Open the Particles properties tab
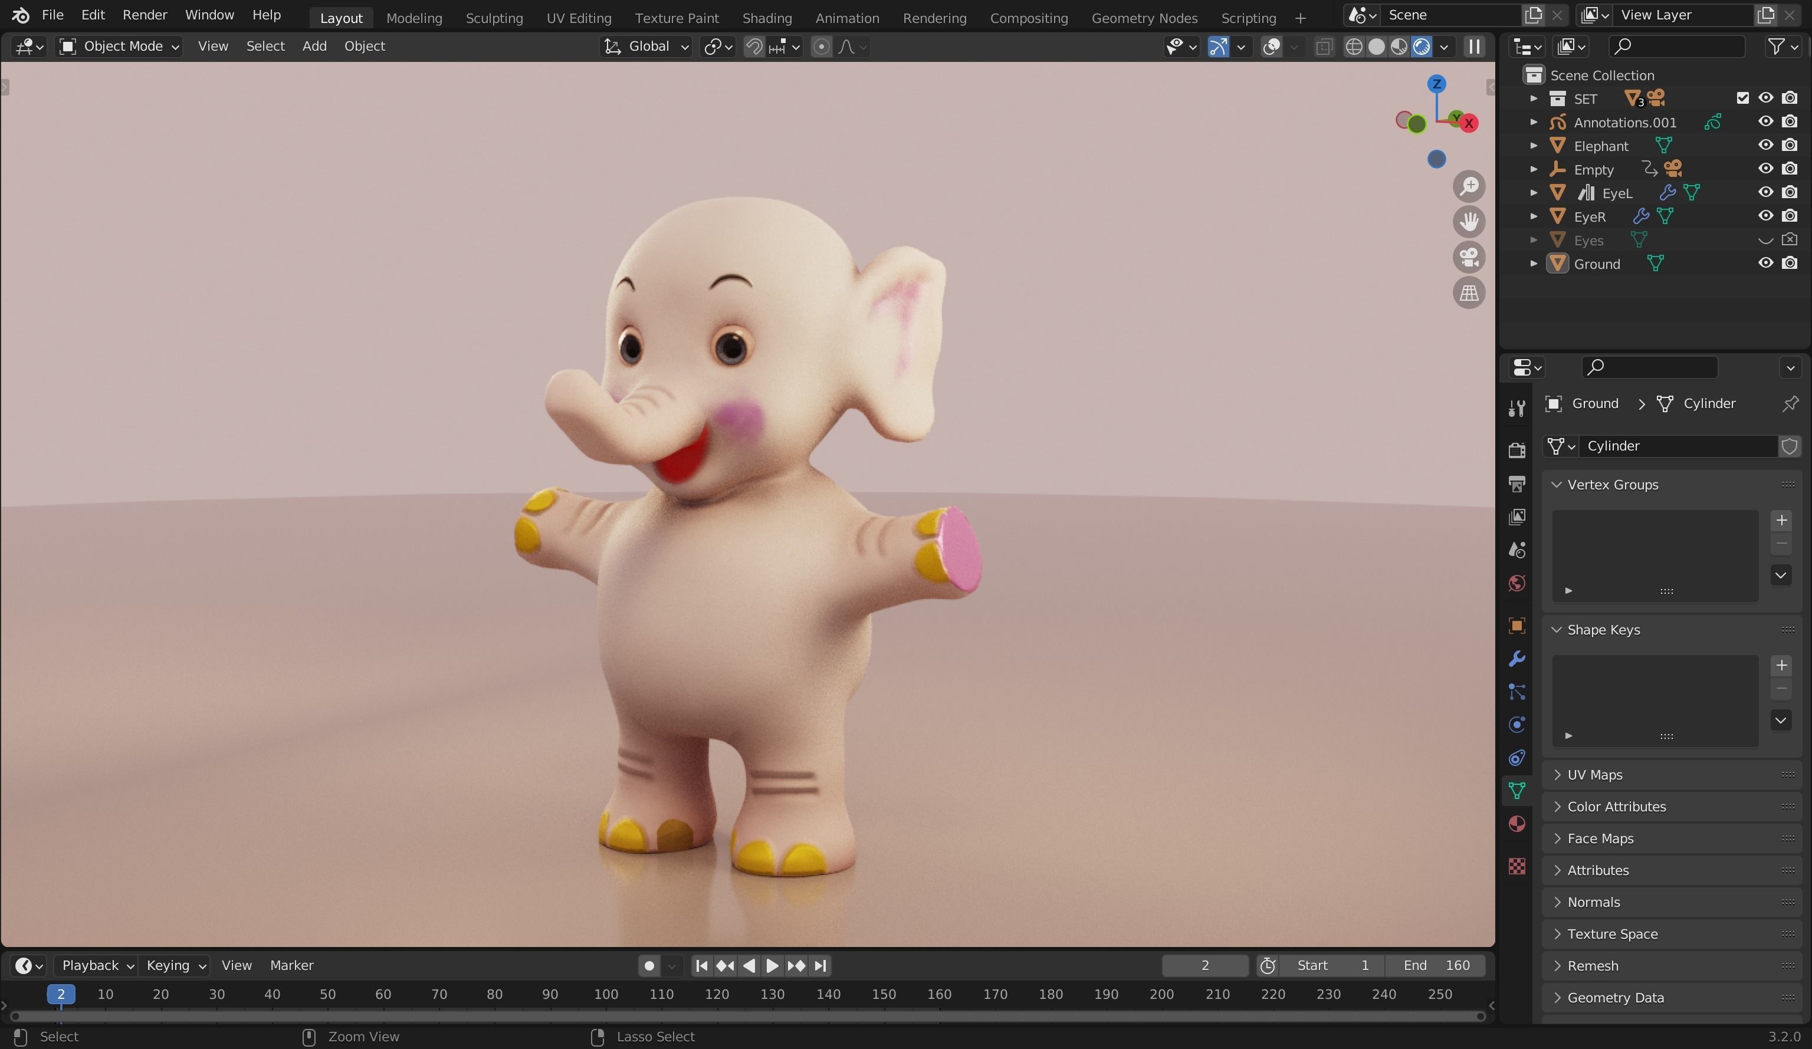 pyautogui.click(x=1516, y=692)
